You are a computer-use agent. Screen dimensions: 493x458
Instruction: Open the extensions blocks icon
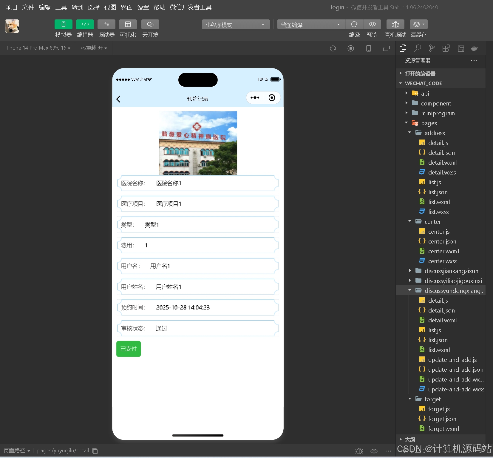tap(446, 48)
